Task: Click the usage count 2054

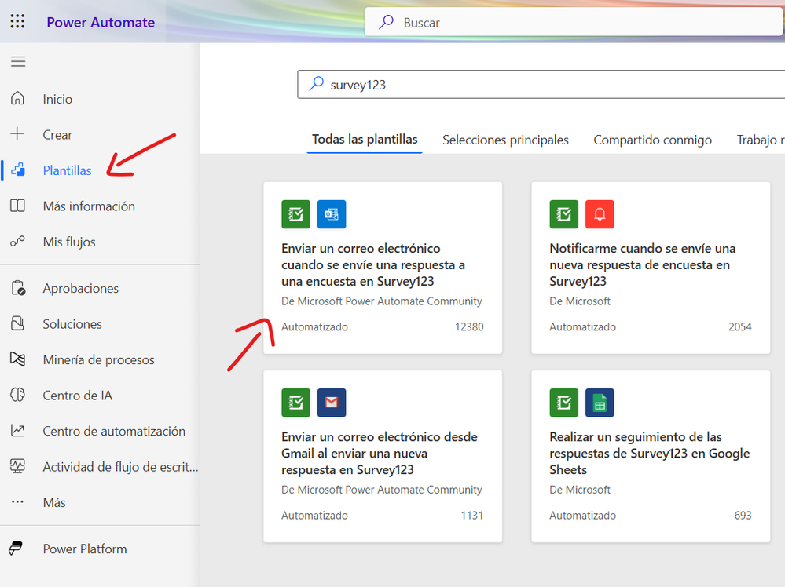Action: point(740,327)
